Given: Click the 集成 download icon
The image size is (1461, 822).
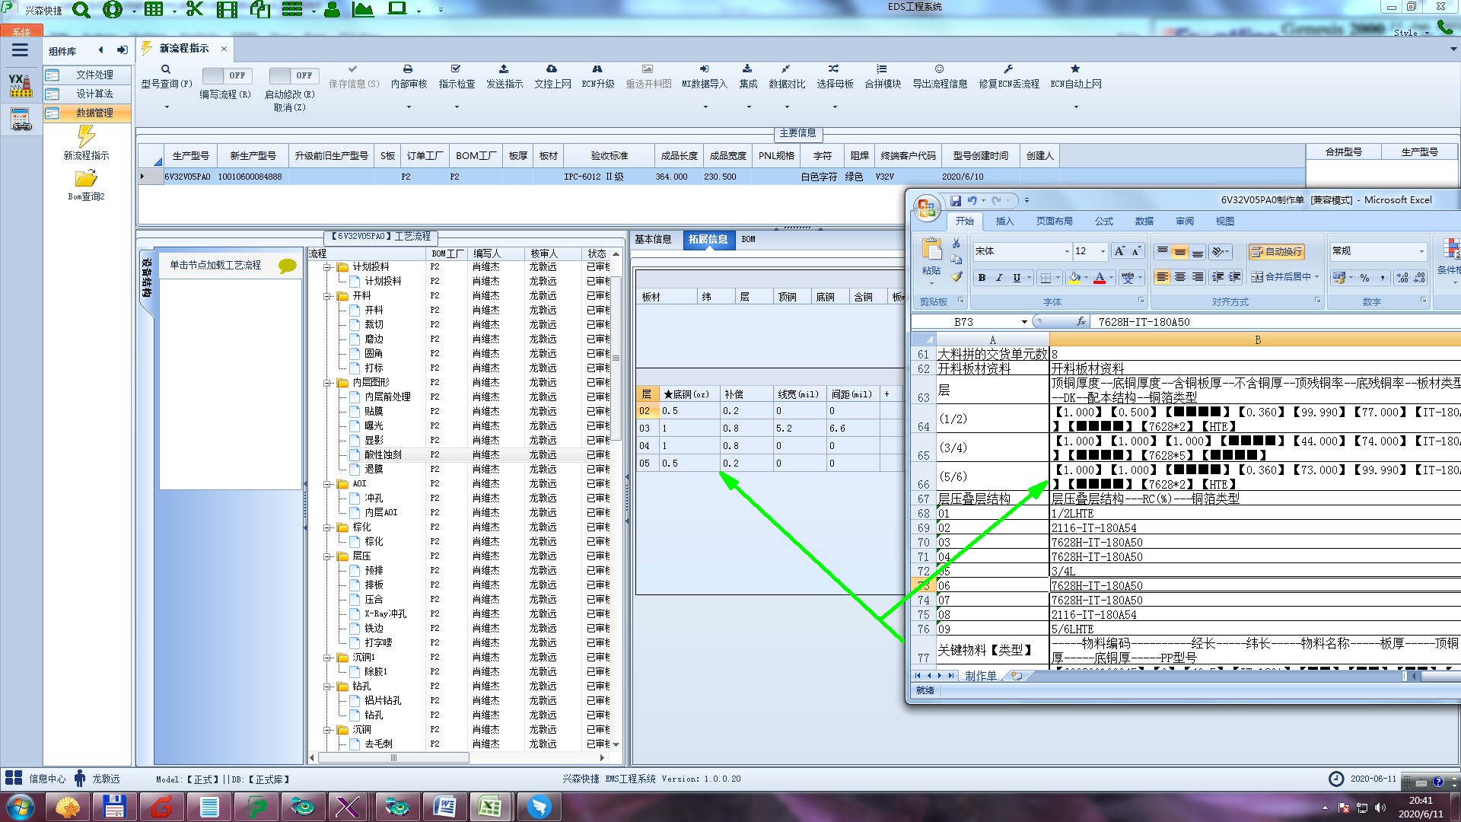Looking at the screenshot, I should click(747, 69).
